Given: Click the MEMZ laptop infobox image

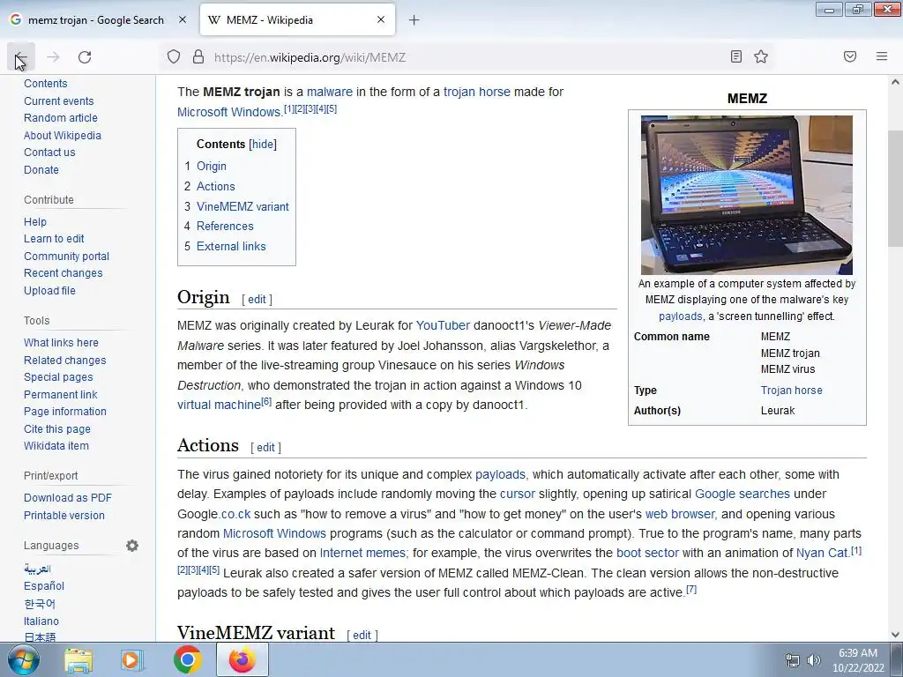Looking at the screenshot, I should point(747,195).
